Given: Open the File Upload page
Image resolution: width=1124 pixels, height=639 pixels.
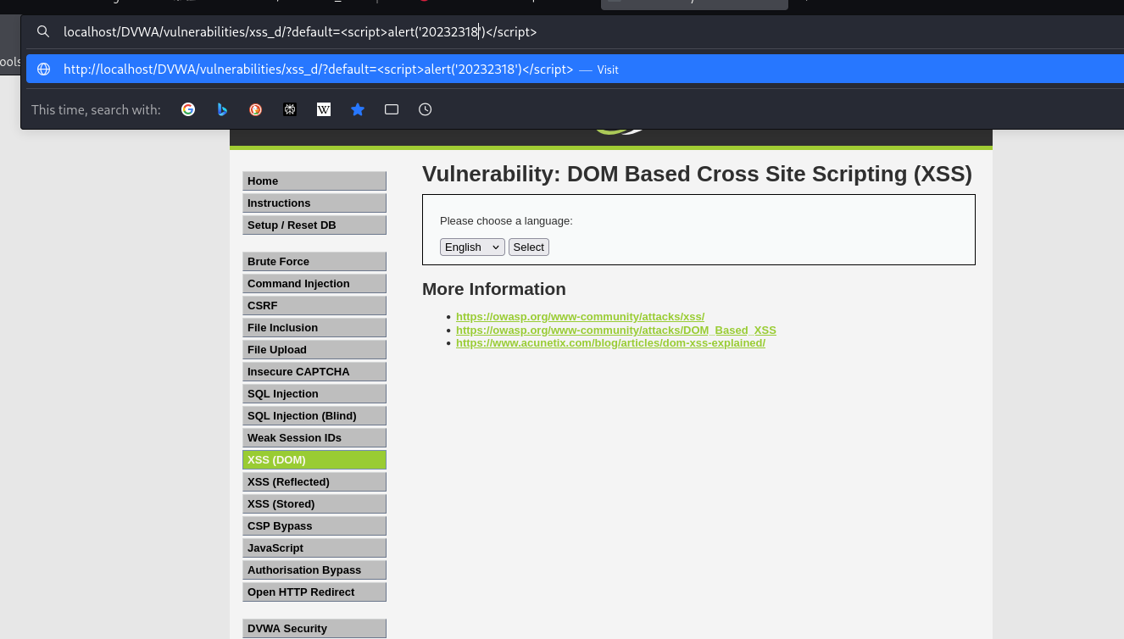Looking at the screenshot, I should (314, 350).
